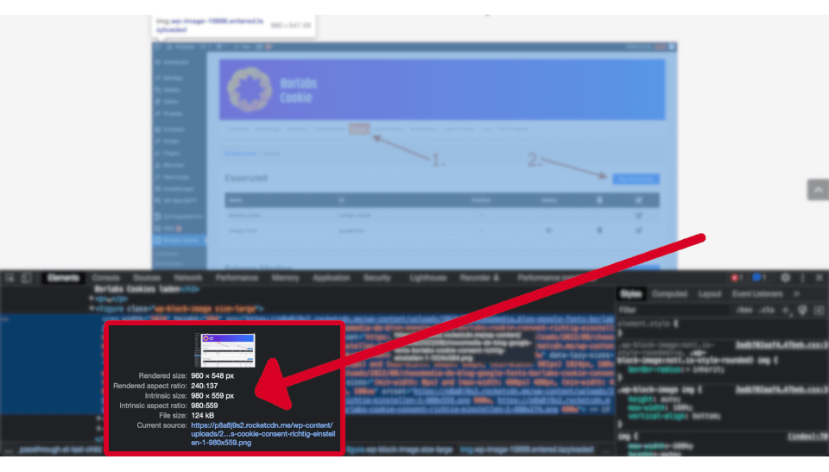
Task: Open the Console tab
Action: pos(105,278)
